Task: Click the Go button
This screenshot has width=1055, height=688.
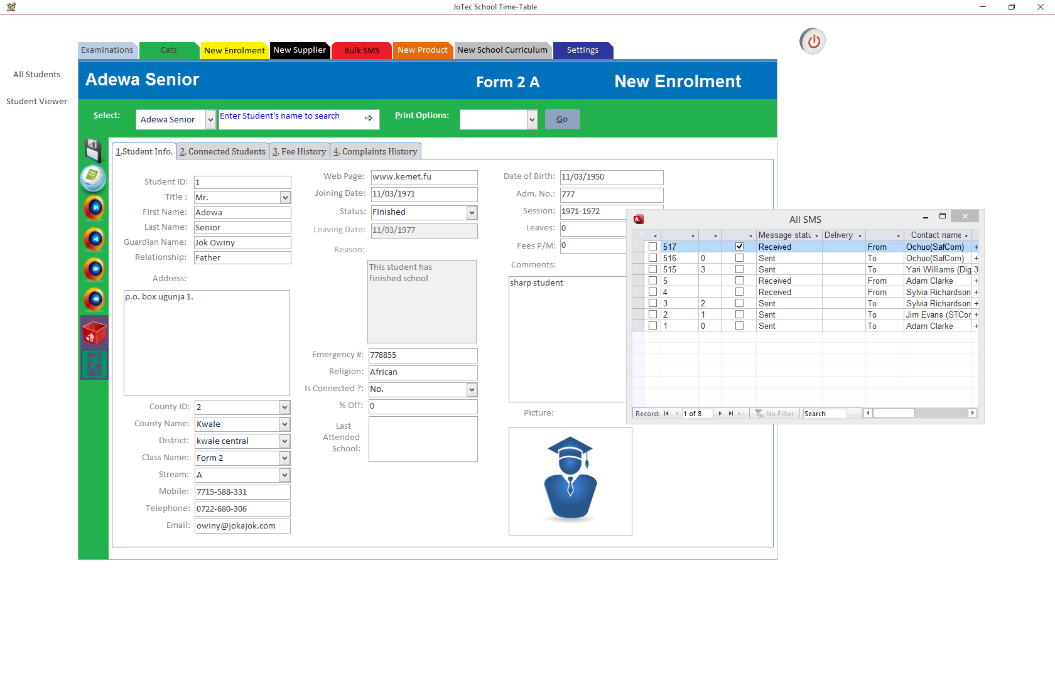Action: (562, 119)
